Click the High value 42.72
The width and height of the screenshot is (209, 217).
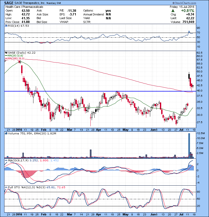point(26,14)
